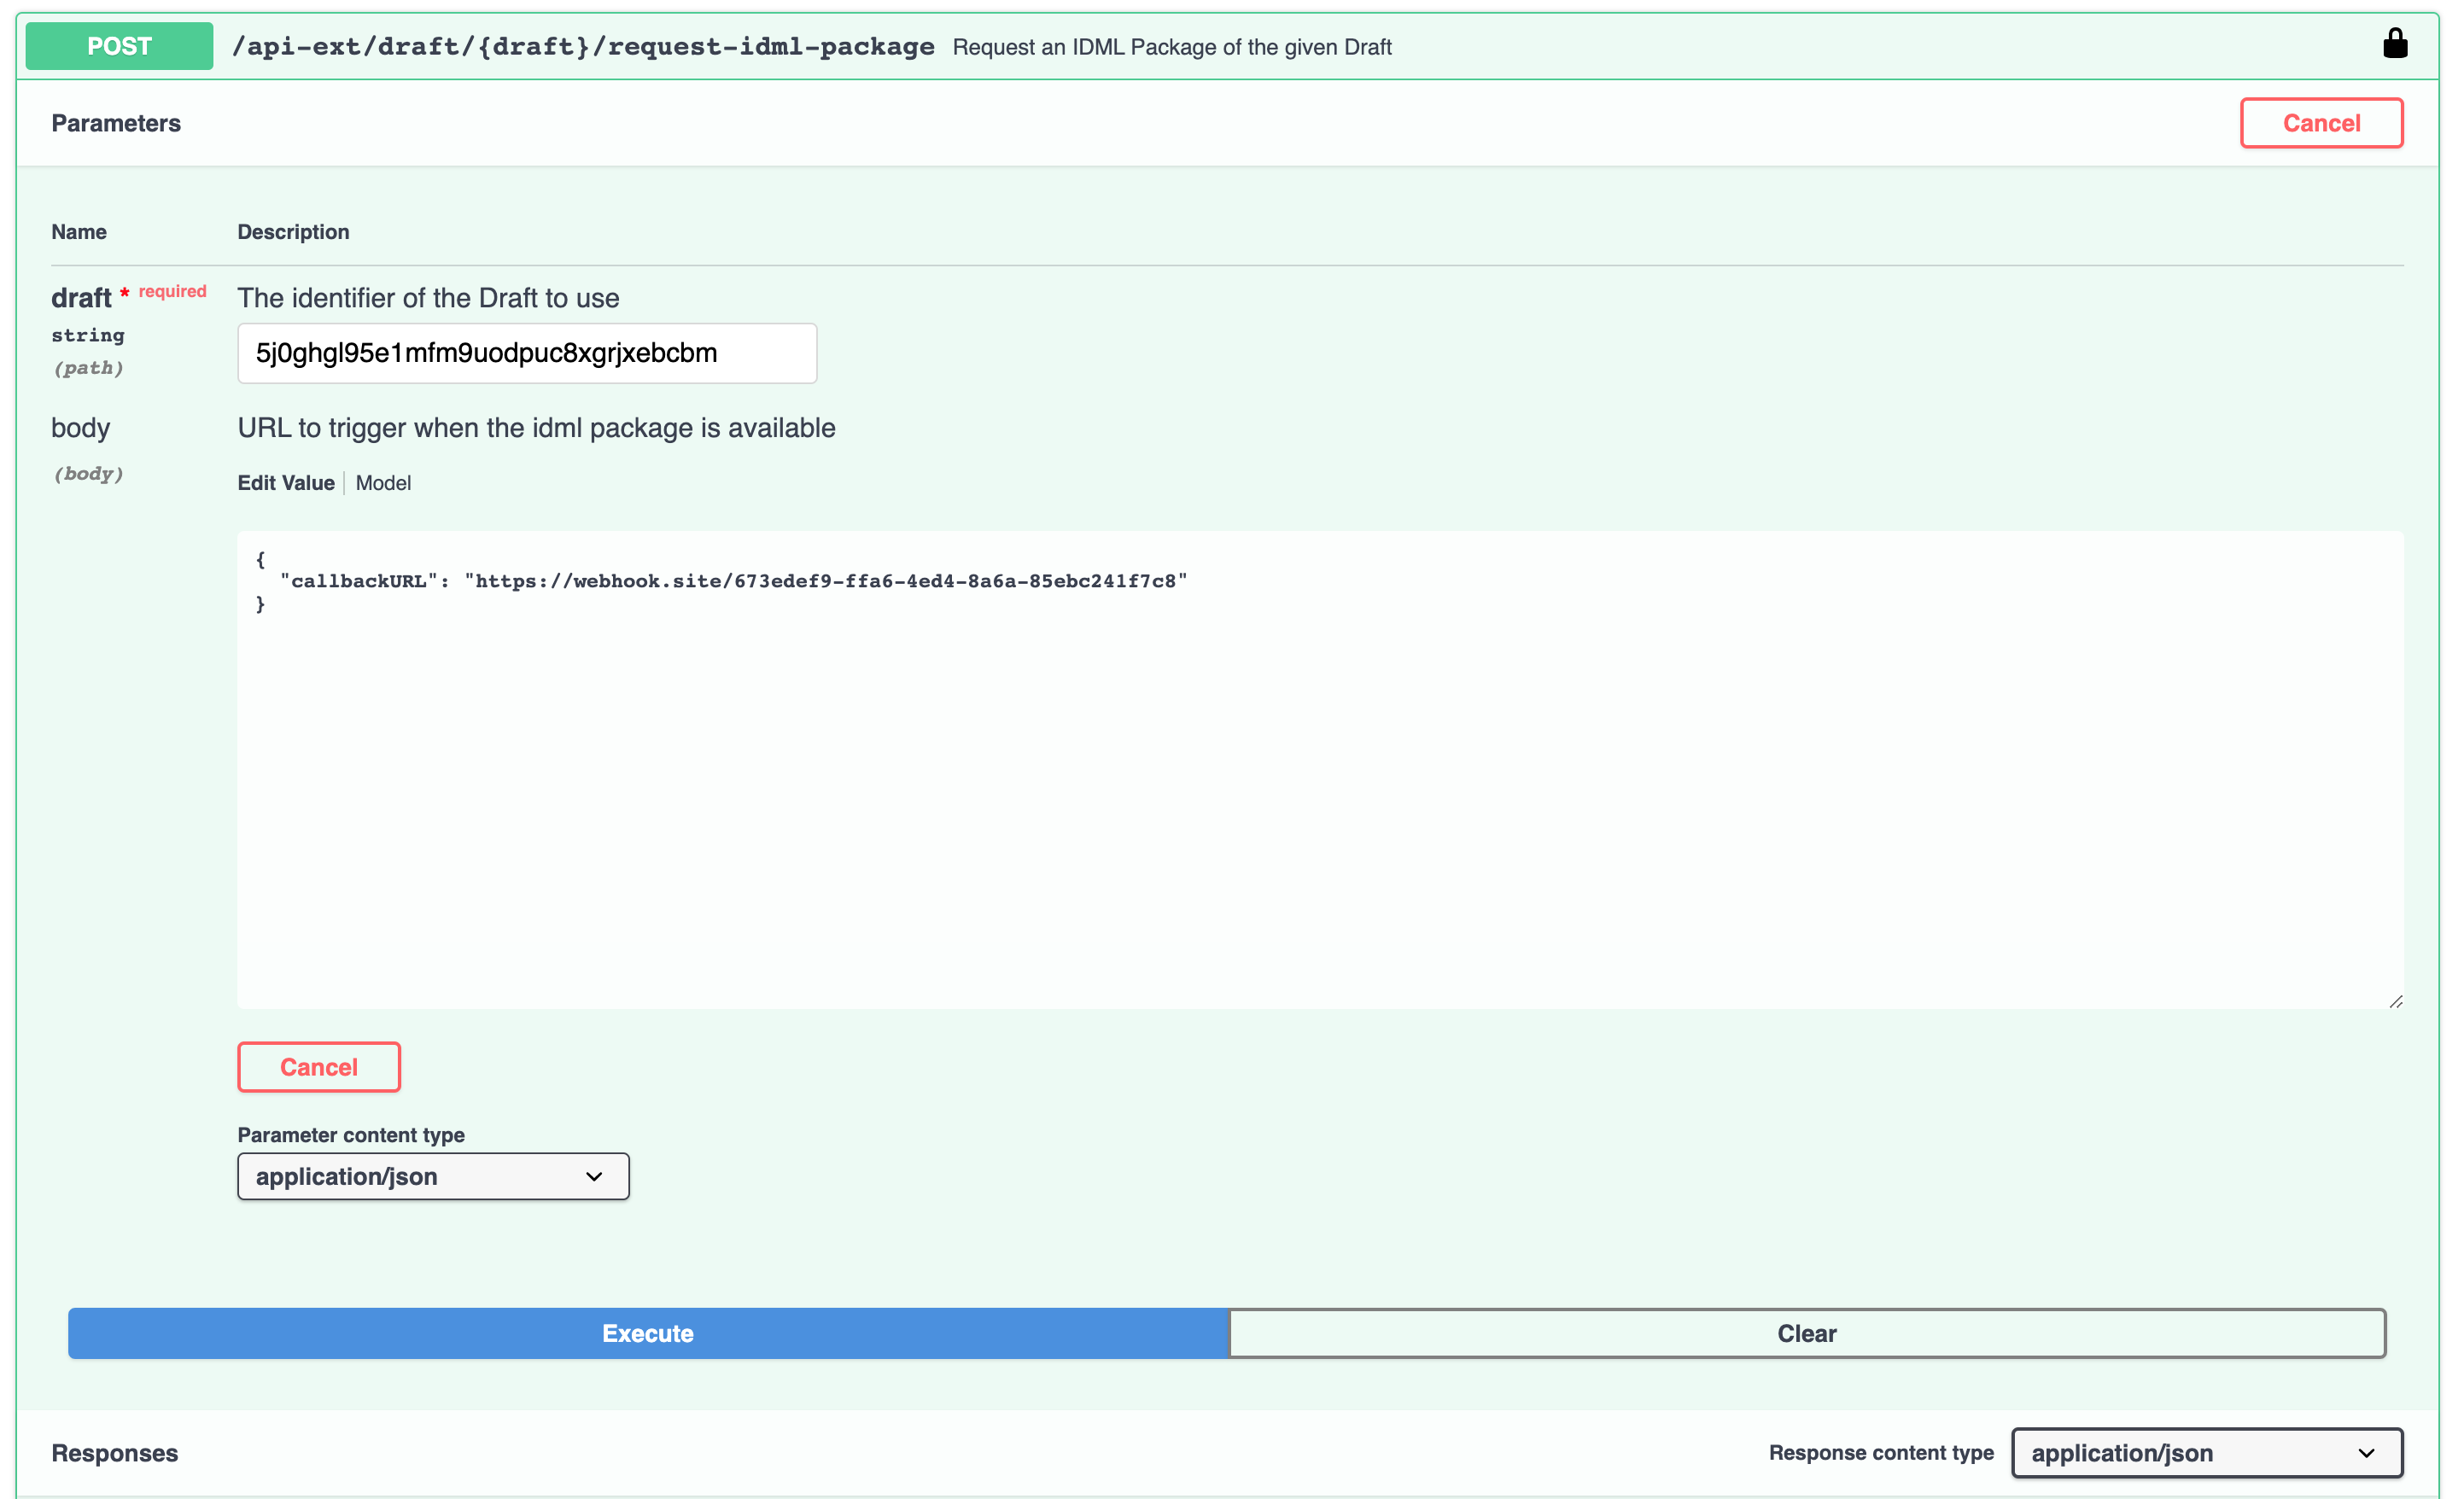Screen dimensions: 2464x1499
Task: Click Cancel in the Parameters header
Action: coord(2320,123)
